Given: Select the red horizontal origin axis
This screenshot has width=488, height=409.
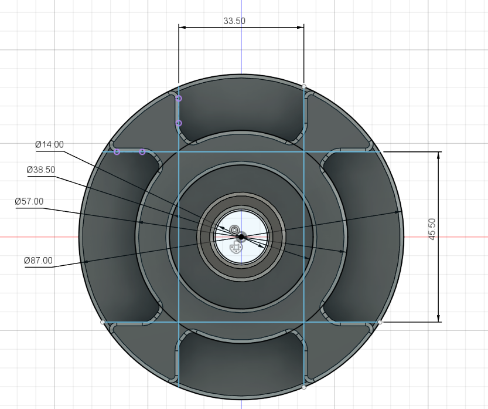Looking at the screenshot, I should point(59,236).
